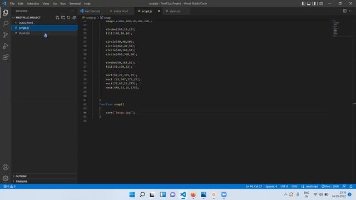Click line number 44 in the gutter
356x200 pixels.
85,112
